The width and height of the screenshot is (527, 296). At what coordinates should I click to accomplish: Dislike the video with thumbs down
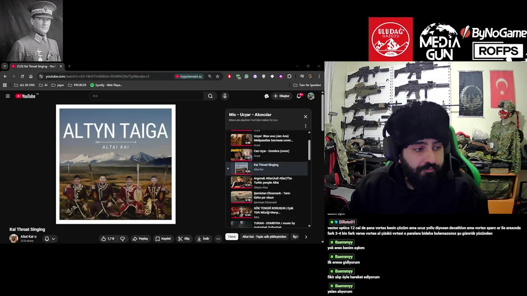123,238
